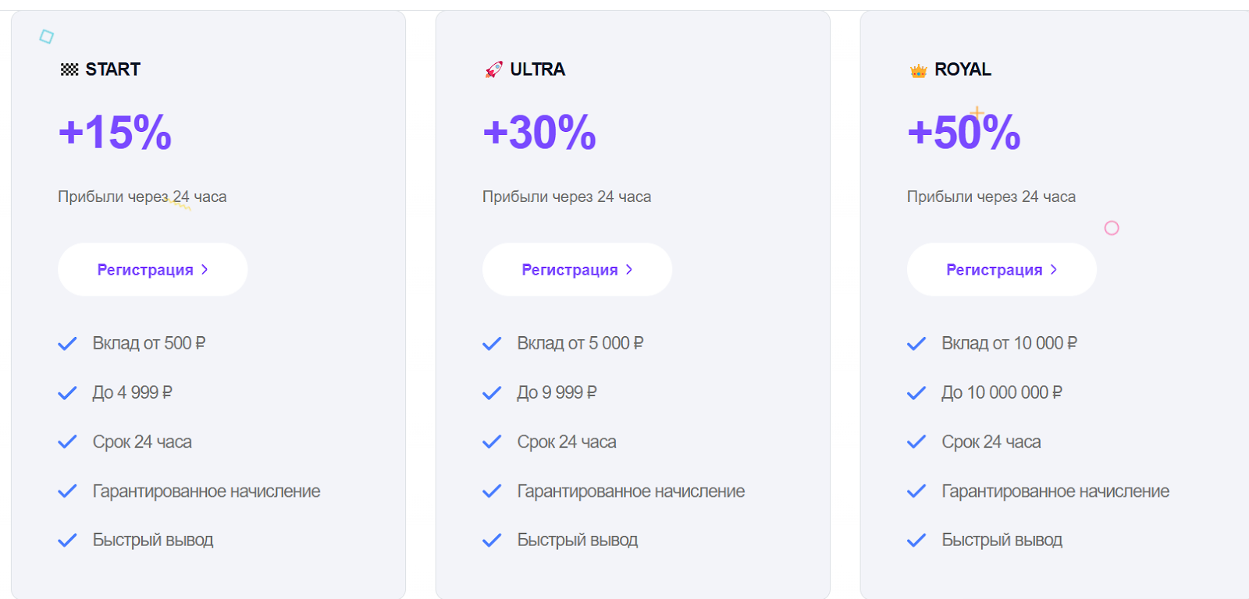Open Регистрация for the ULTRA plan
Viewport: 1249px width, 599px height.
[x=577, y=269]
